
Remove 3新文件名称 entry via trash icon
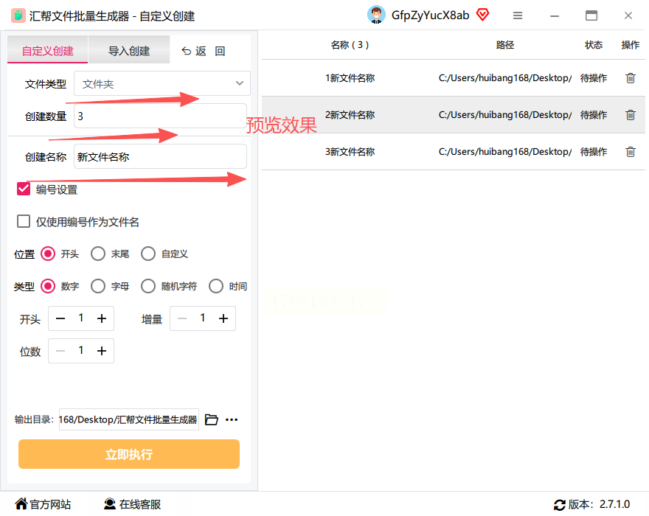[630, 151]
